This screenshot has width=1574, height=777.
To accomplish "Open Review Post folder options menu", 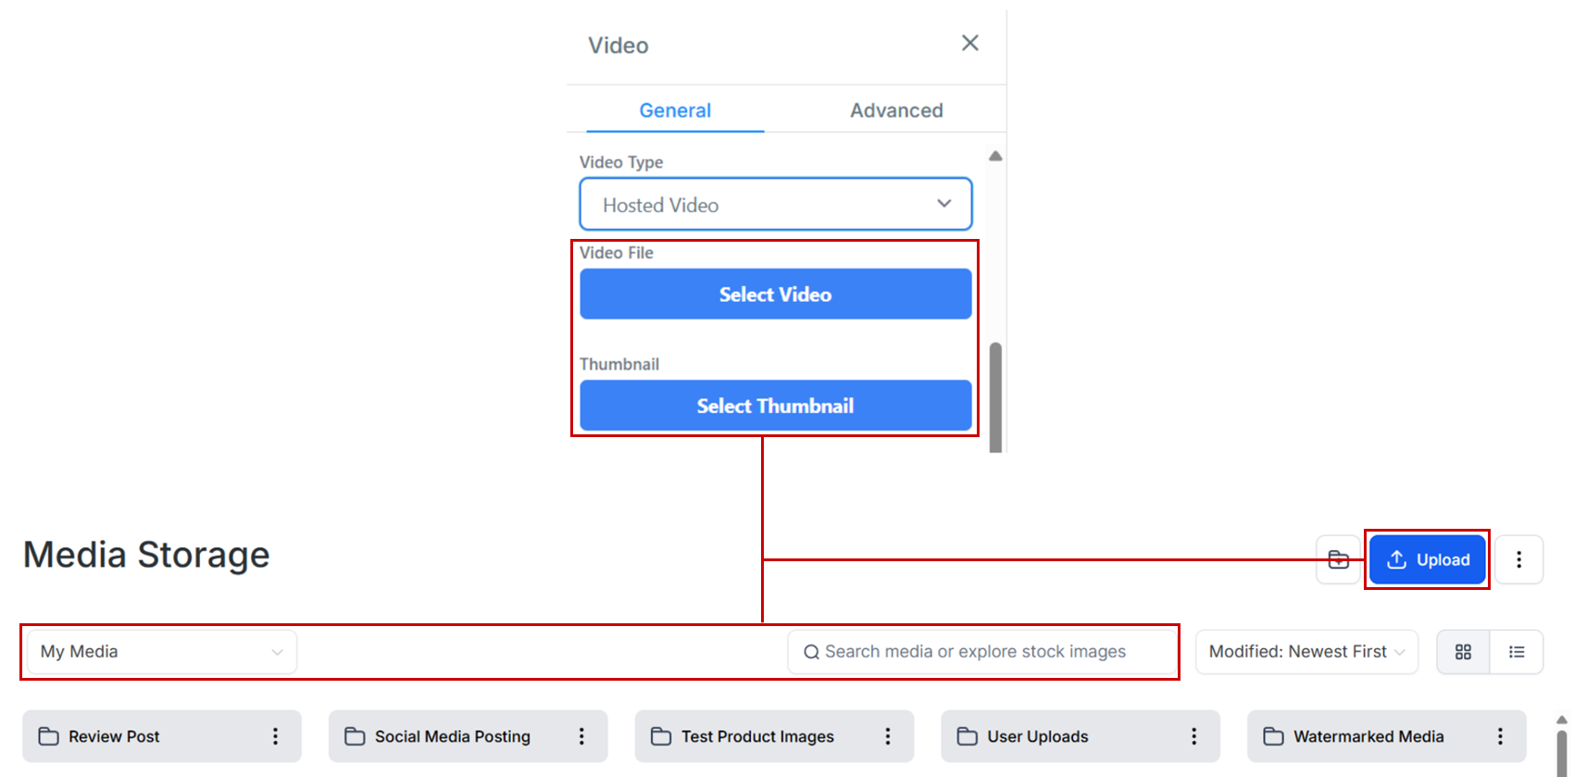I will coord(275,736).
